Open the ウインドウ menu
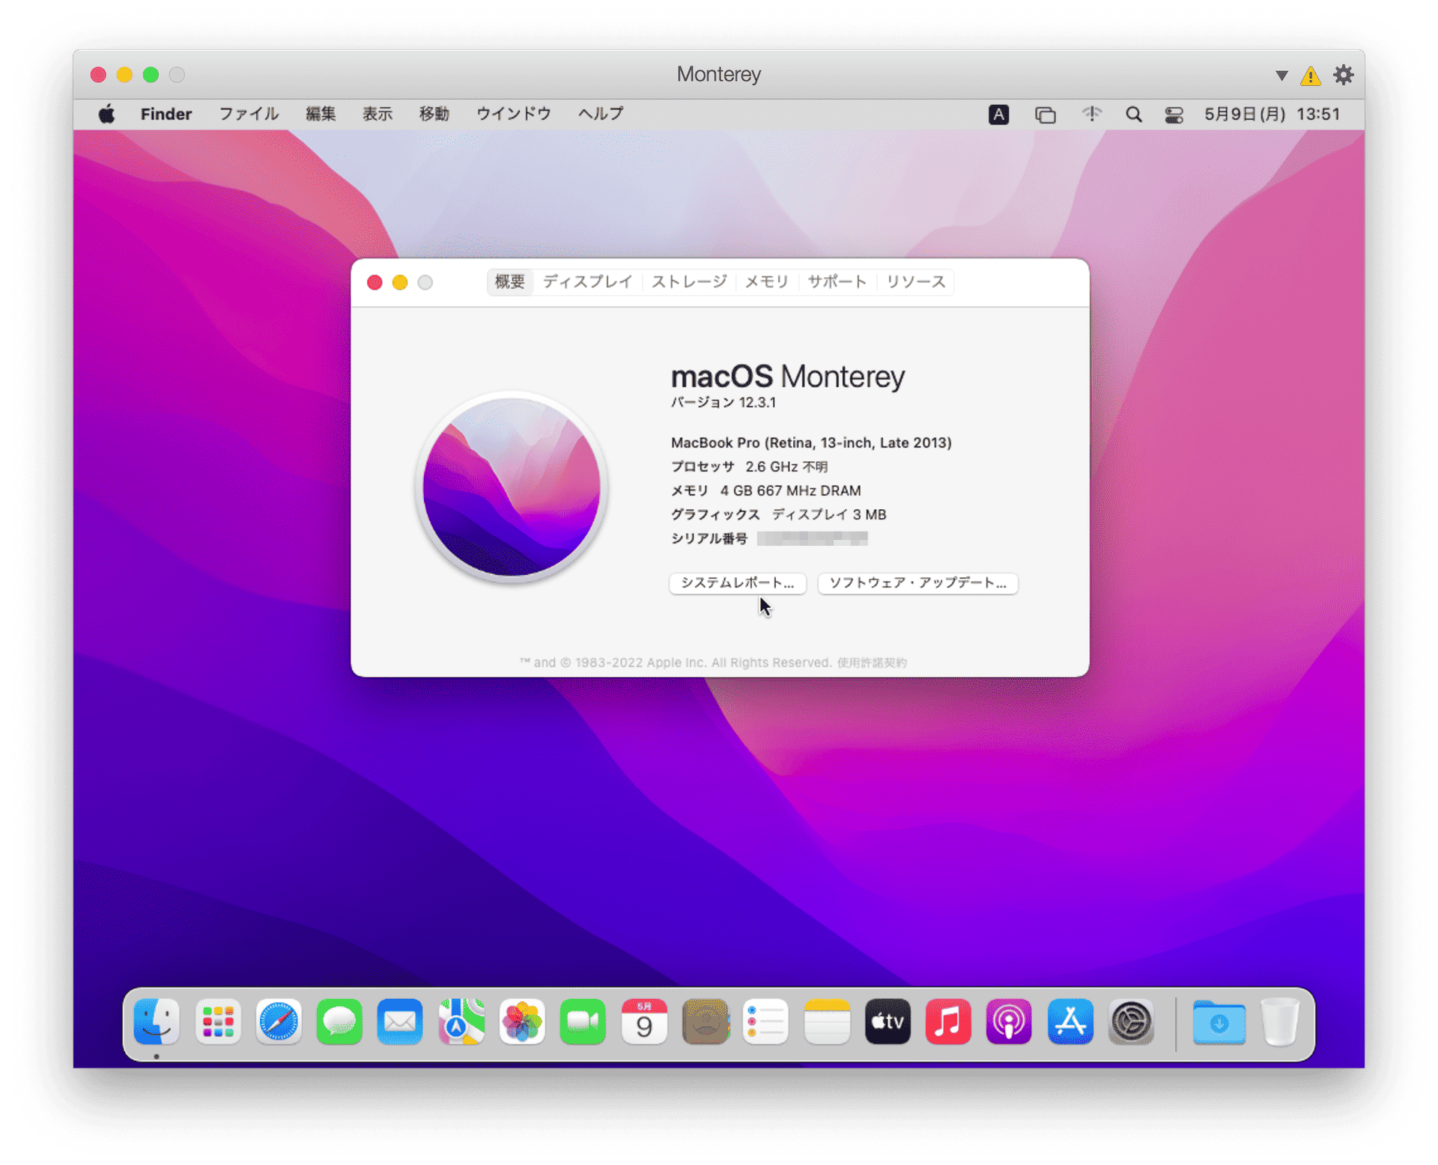 514,114
